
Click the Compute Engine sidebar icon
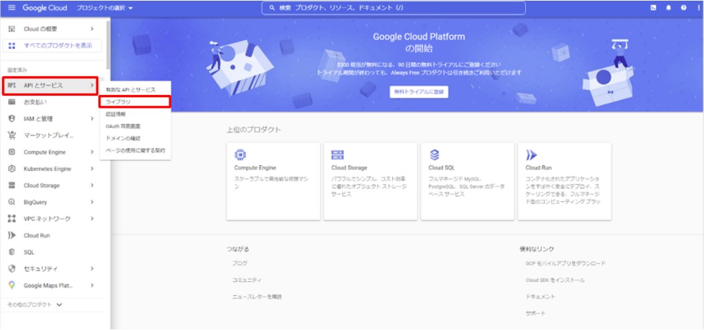click(12, 152)
